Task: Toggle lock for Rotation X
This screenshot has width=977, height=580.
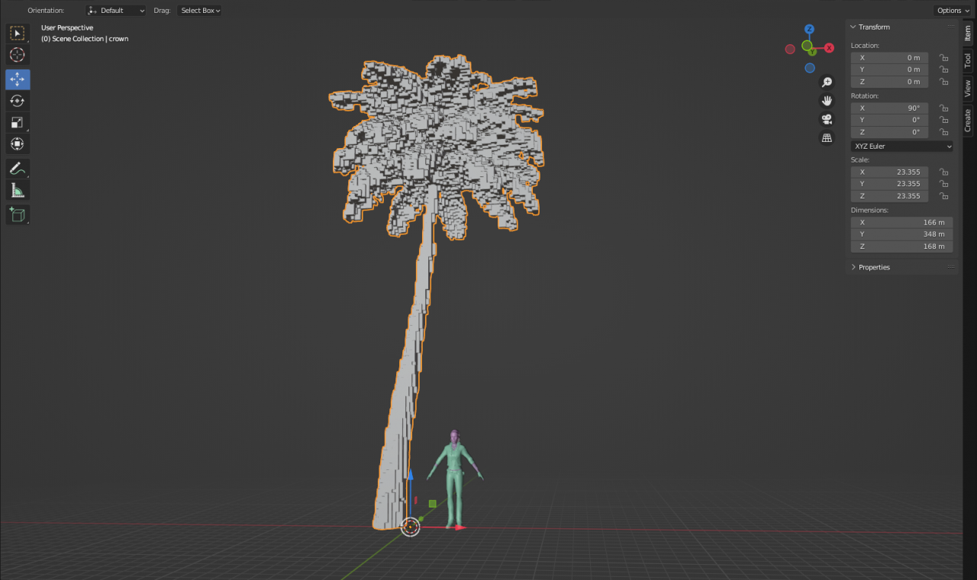Action: point(943,108)
